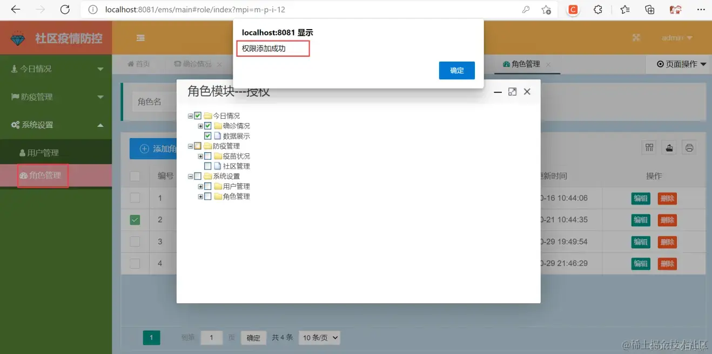Expand the 角色管理 tree node

coord(200,196)
